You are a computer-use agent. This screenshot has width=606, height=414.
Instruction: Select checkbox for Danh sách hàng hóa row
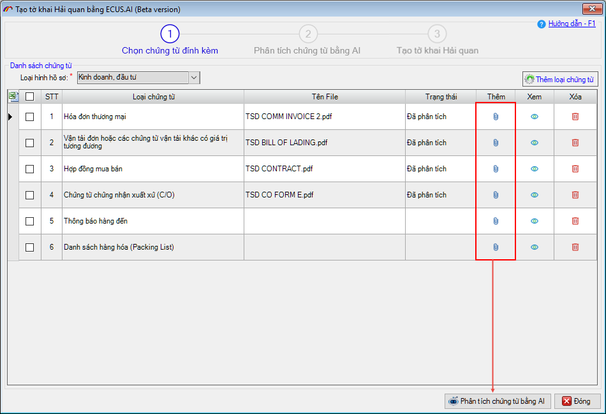[x=29, y=247]
